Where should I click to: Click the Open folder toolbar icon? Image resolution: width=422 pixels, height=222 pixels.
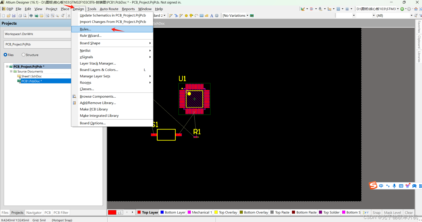9,16
